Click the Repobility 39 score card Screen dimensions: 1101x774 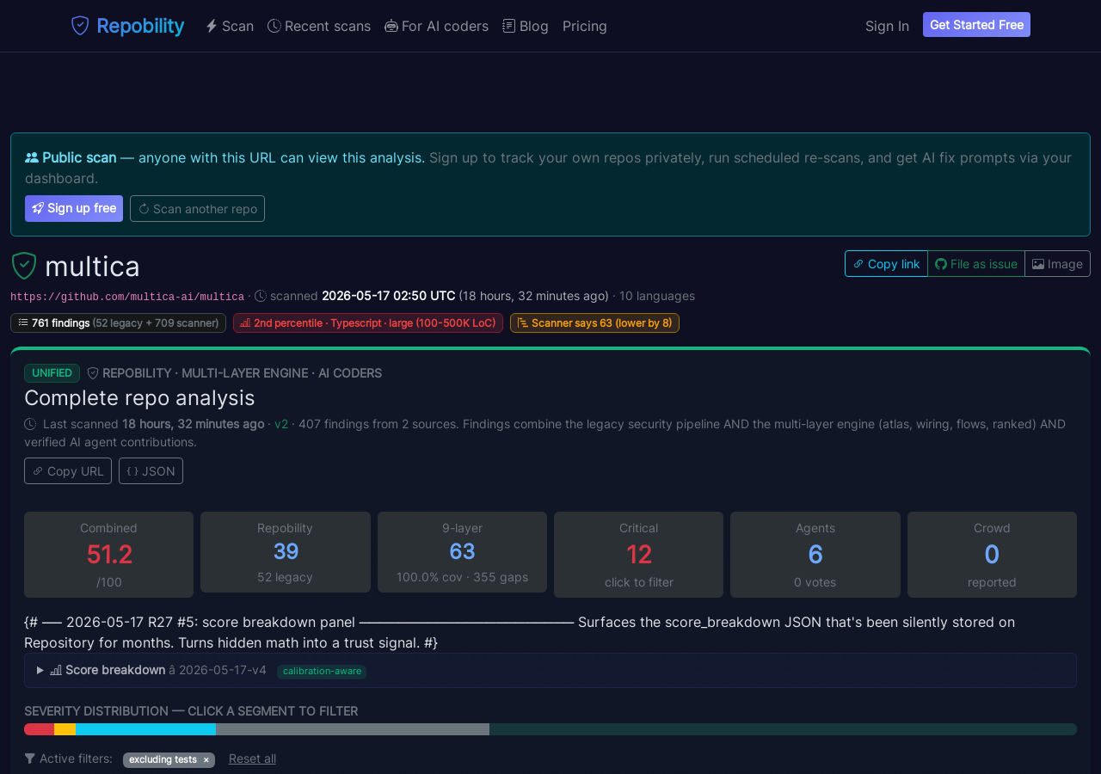pyautogui.click(x=286, y=552)
